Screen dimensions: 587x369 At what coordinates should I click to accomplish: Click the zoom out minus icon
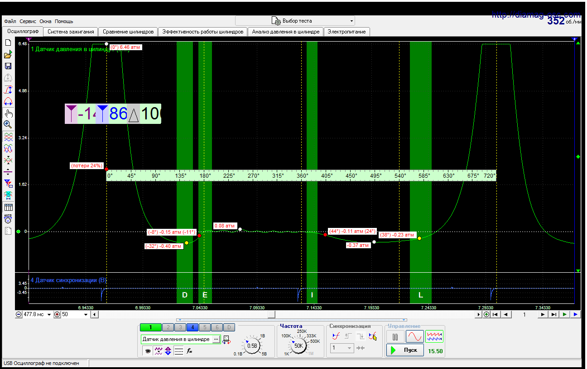tap(19, 314)
